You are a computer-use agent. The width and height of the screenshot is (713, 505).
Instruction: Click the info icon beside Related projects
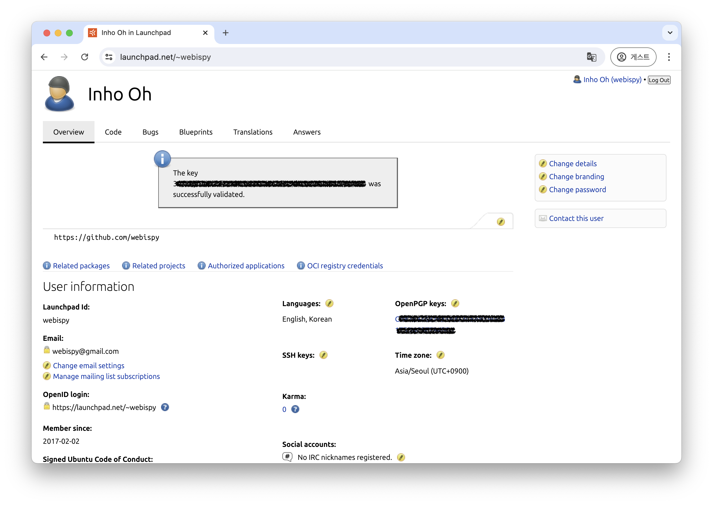pos(126,265)
